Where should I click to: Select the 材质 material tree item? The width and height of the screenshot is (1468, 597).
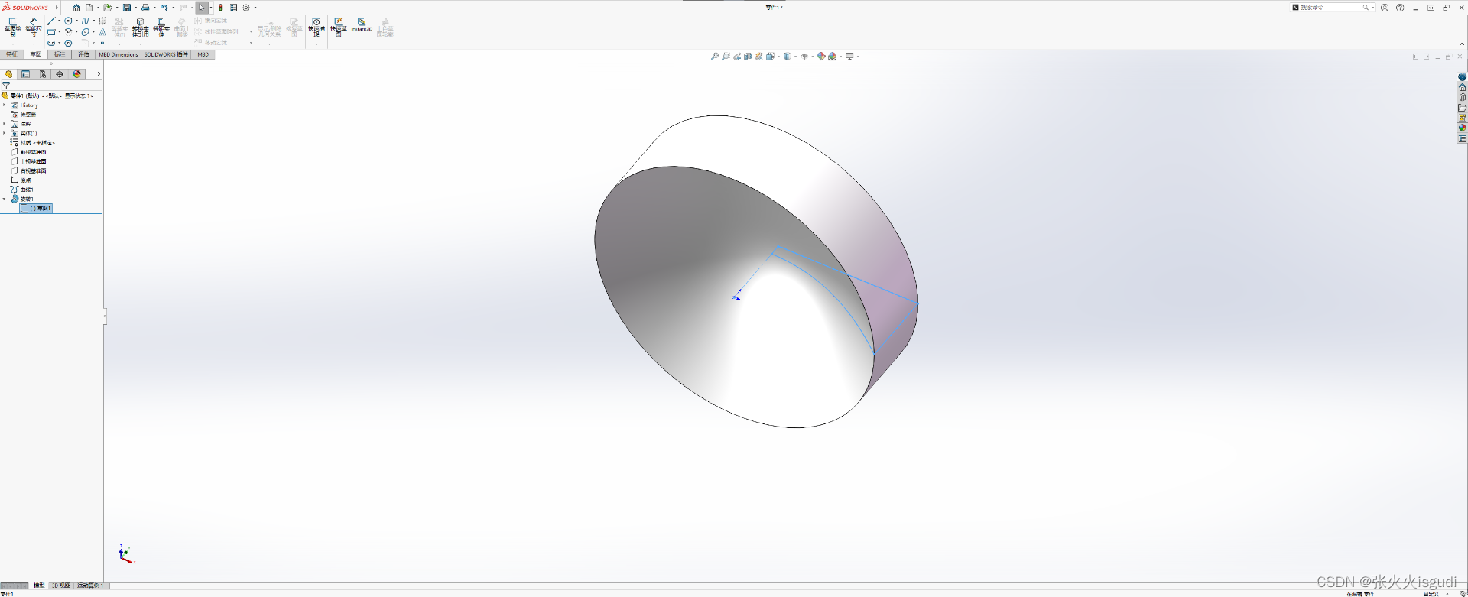tap(33, 143)
